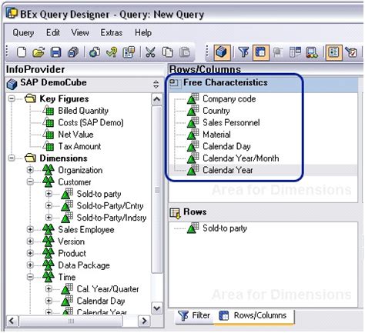Select Country in Free Characteristics

coord(216,111)
